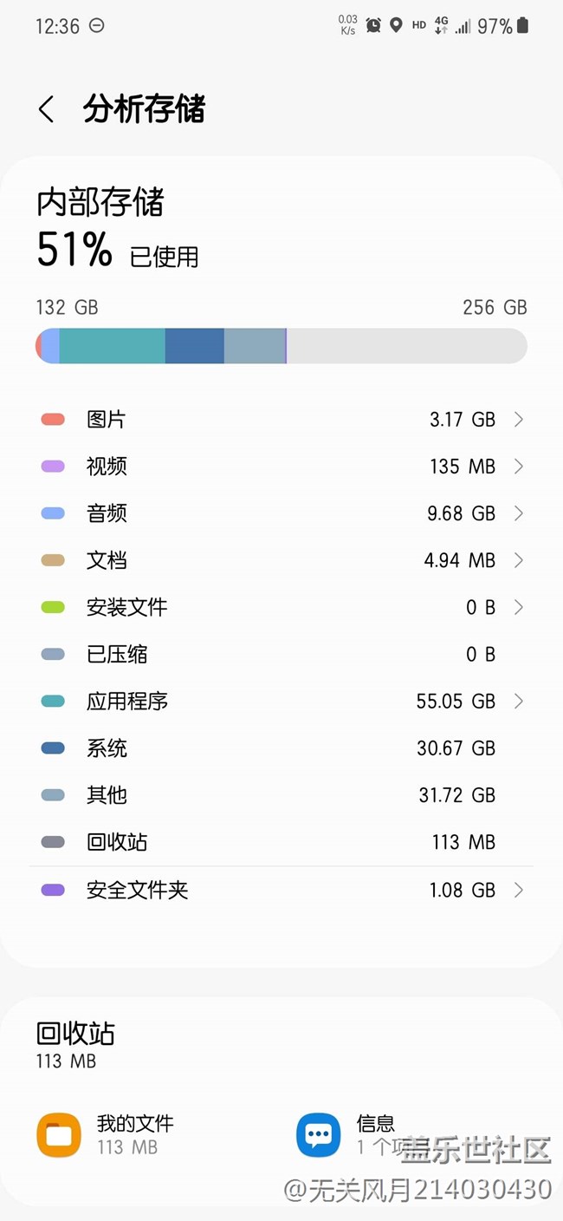Expand the Images (图片) category chevron
The width and height of the screenshot is (563, 1221).
tap(519, 420)
